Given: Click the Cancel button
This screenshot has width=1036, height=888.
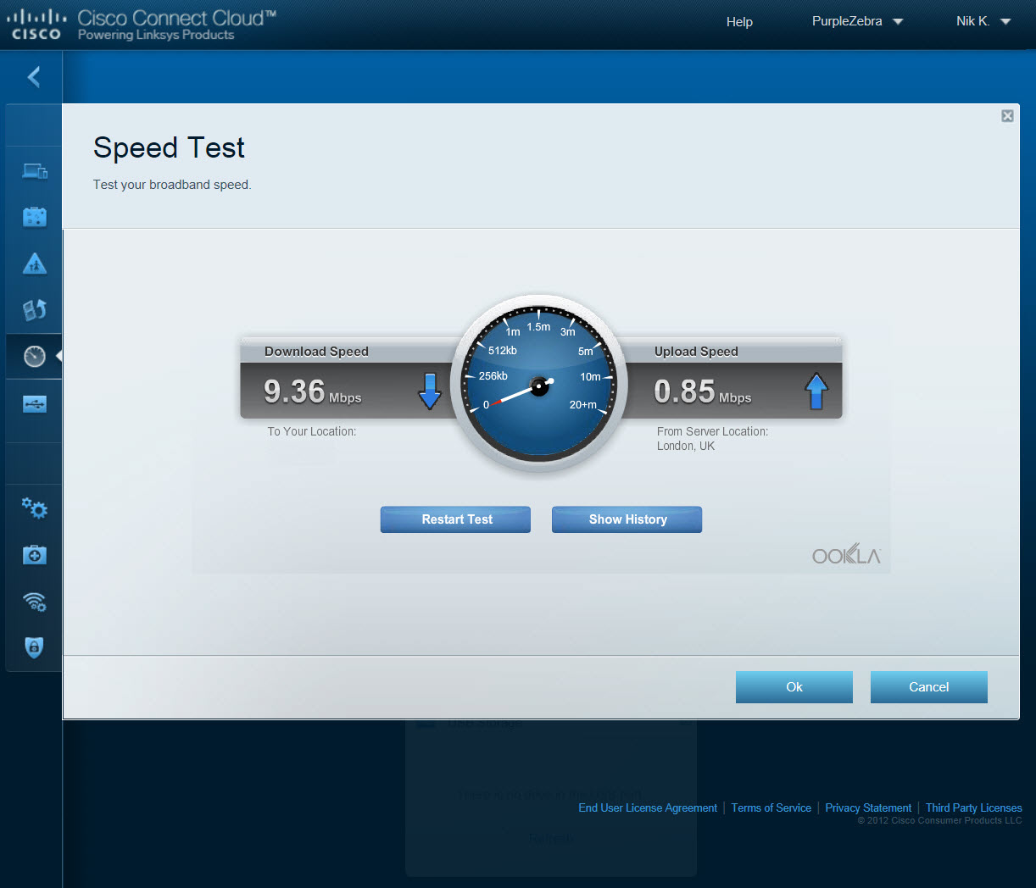Looking at the screenshot, I should pos(929,687).
